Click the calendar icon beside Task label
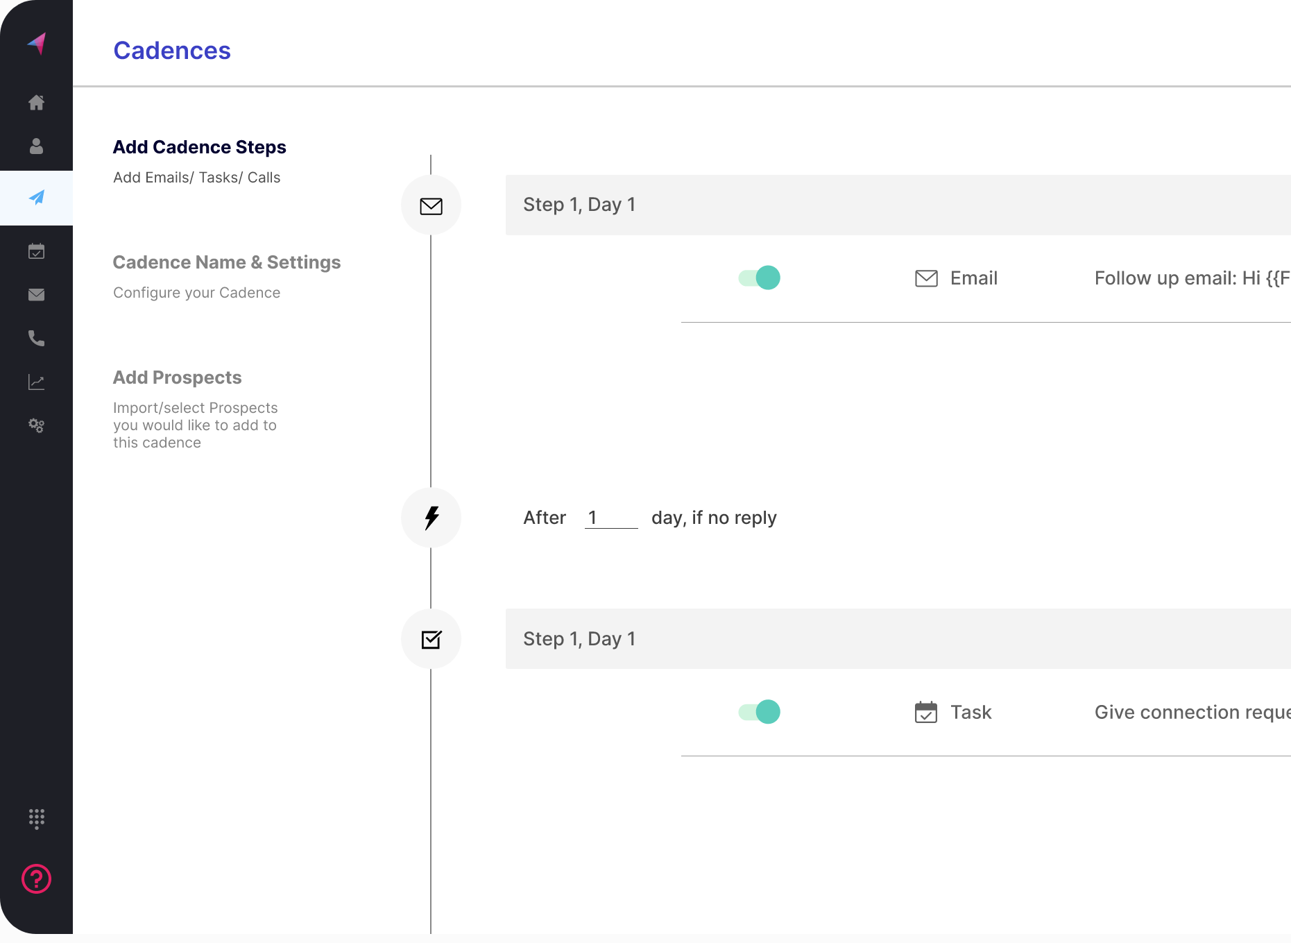 point(926,712)
